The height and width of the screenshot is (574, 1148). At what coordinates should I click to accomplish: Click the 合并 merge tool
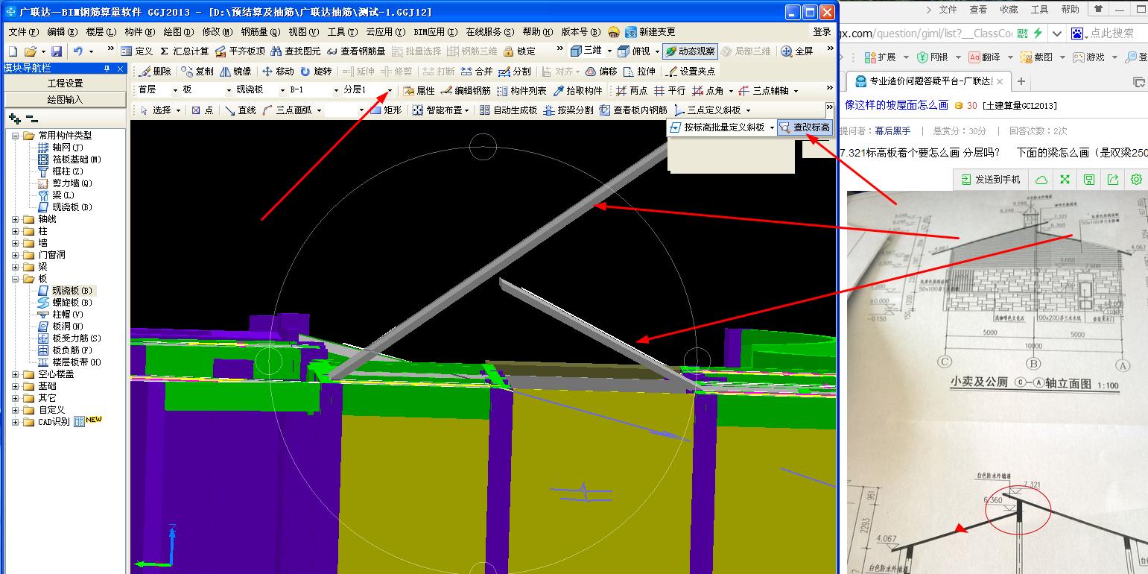click(477, 72)
